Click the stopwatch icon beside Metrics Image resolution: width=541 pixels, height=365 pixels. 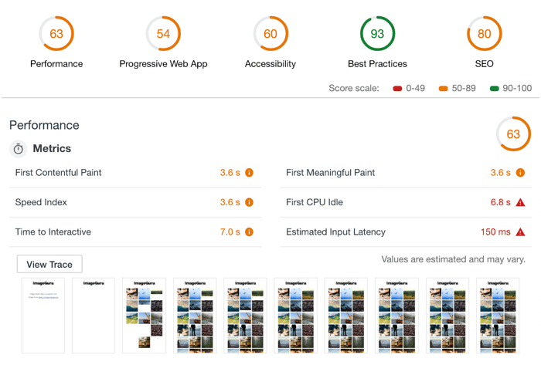[18, 149]
